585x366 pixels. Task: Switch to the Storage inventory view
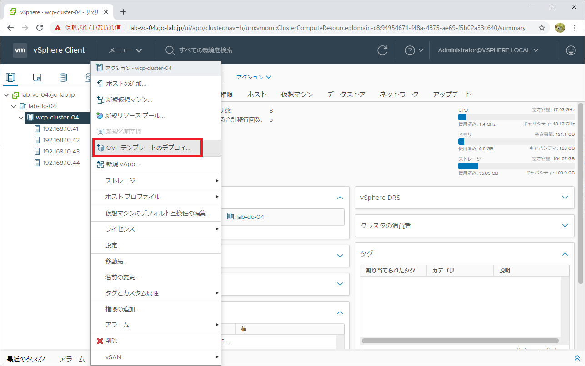tap(63, 77)
